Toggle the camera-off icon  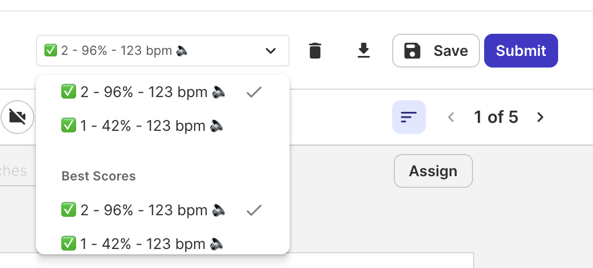pos(17,117)
